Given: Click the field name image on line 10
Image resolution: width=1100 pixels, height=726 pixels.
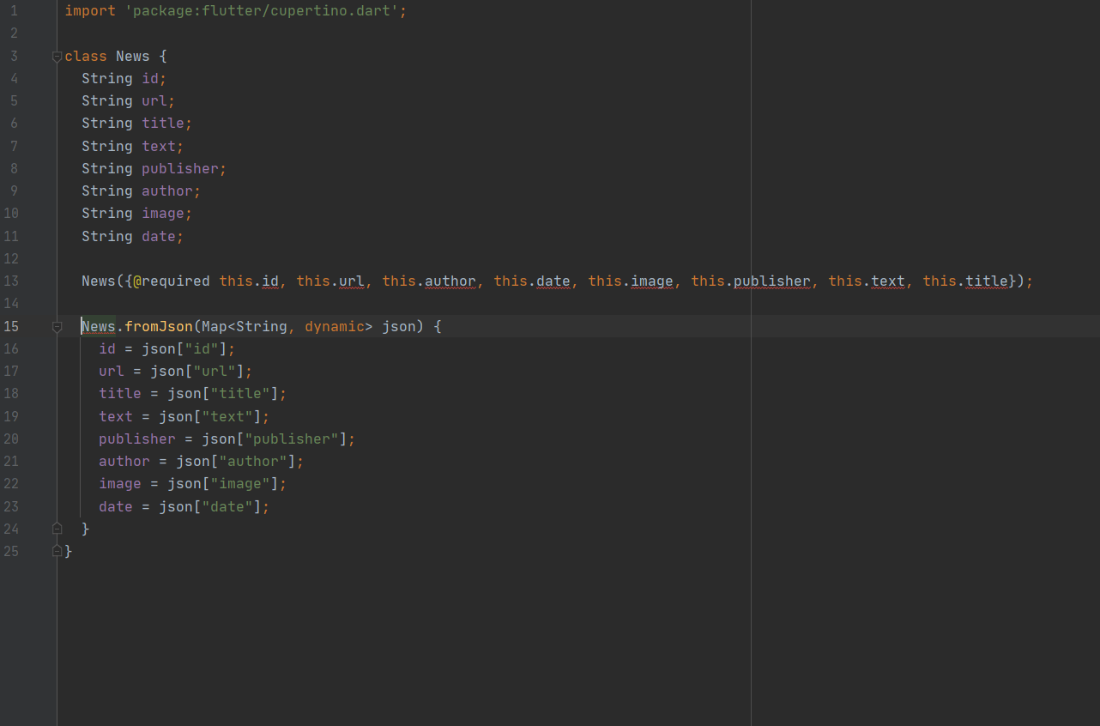Looking at the screenshot, I should tap(163, 213).
